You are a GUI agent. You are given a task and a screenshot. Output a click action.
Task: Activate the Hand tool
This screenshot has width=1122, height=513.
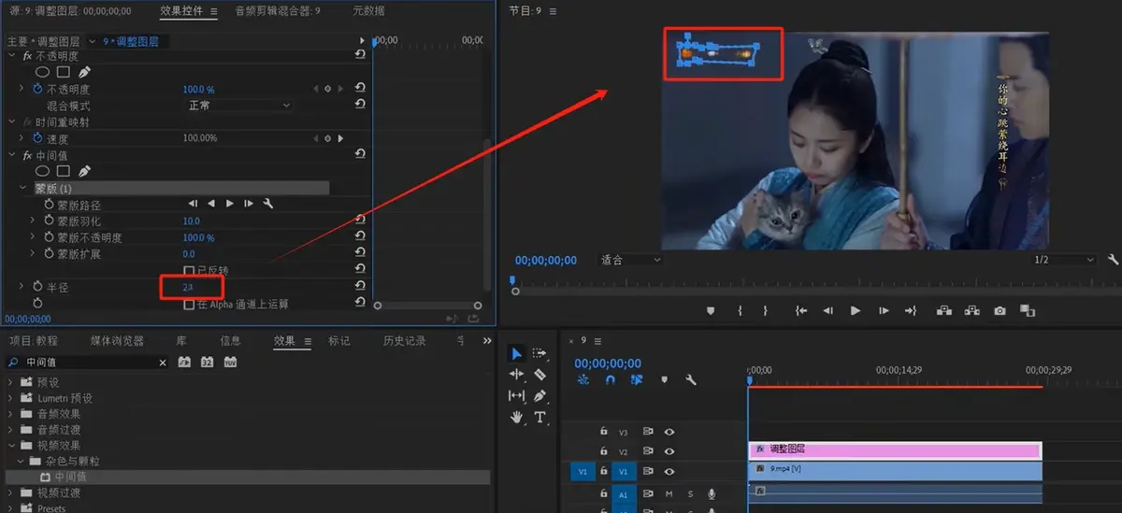coord(516,417)
